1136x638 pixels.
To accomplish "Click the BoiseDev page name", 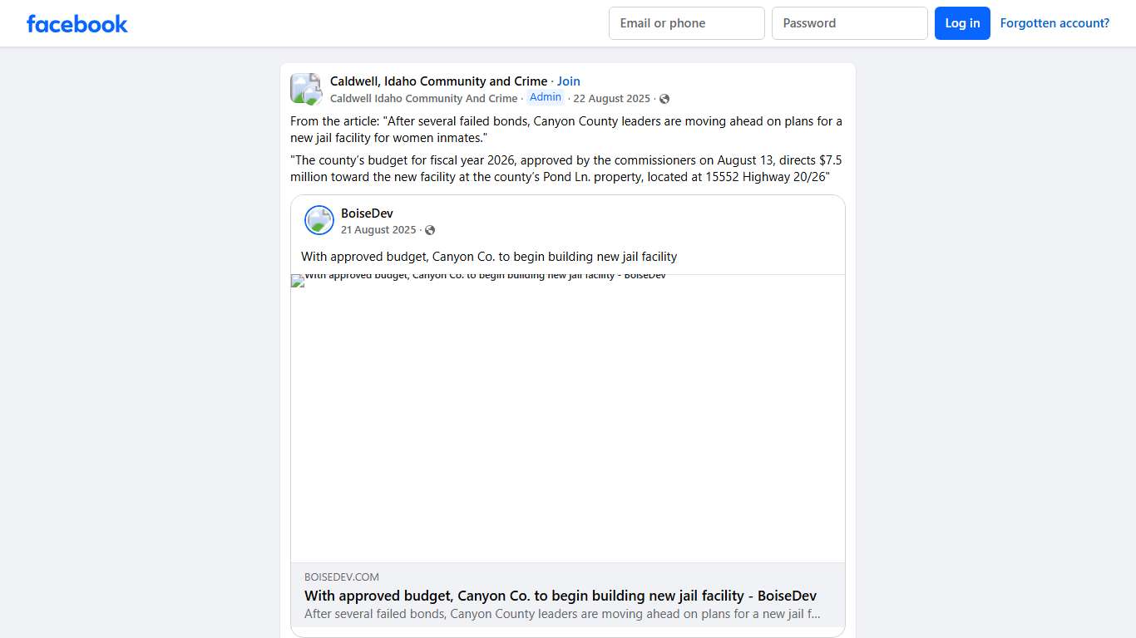I will pos(366,213).
